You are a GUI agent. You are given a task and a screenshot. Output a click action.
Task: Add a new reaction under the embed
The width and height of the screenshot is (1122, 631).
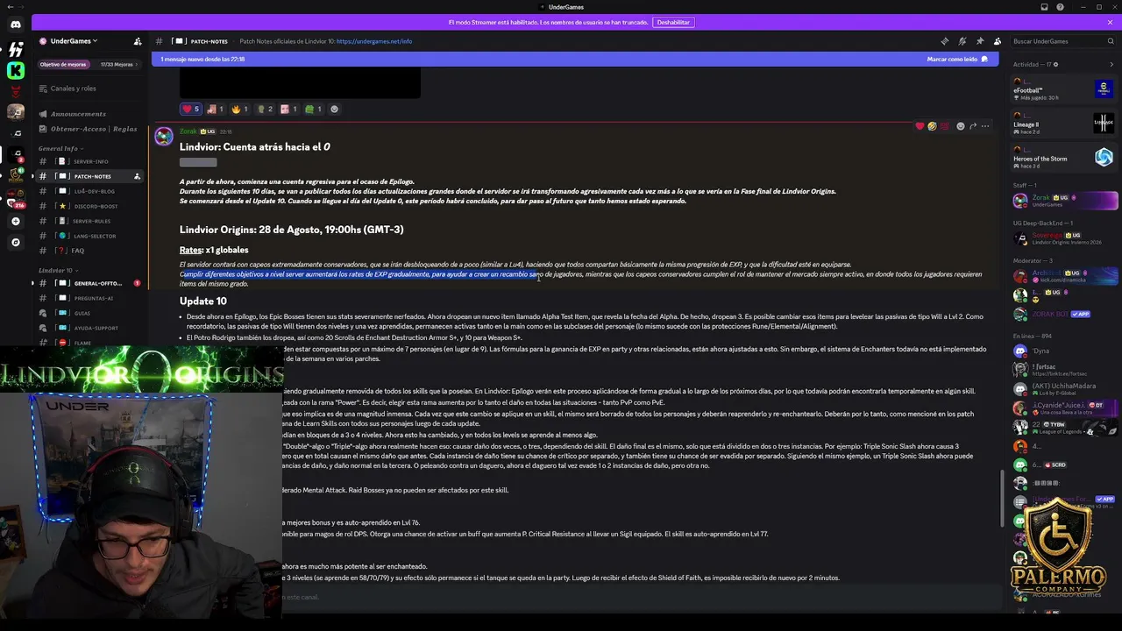(x=334, y=110)
